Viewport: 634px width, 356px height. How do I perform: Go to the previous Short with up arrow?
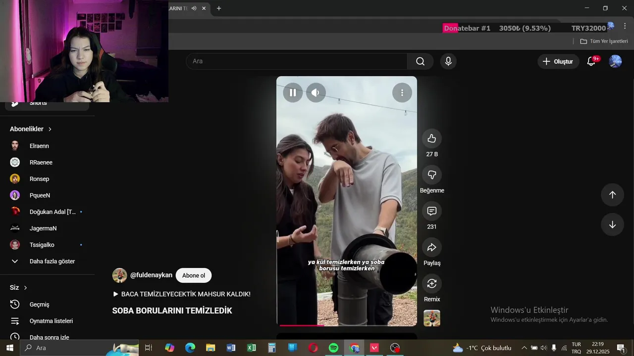click(x=612, y=195)
